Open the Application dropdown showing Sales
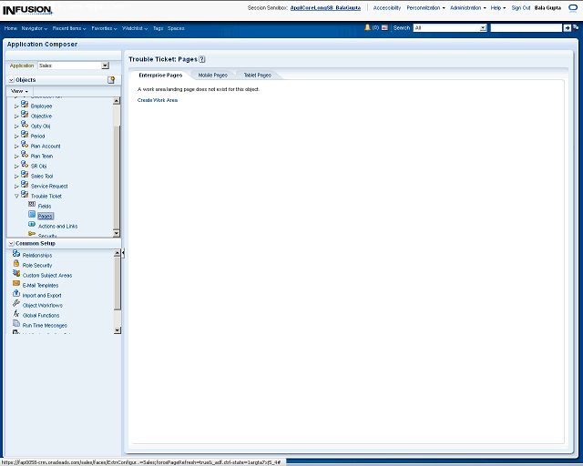This screenshot has height=466, width=583. pyautogui.click(x=105, y=66)
